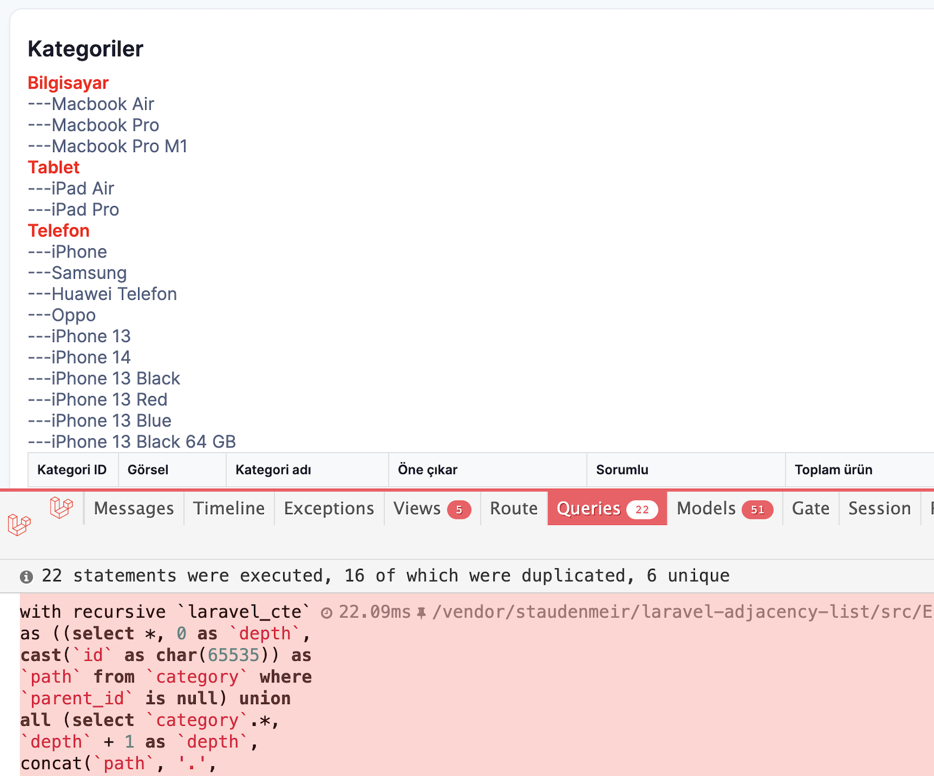Screen dimensions: 934x776
Task: Click the Oppo entry
Action: 62,315
